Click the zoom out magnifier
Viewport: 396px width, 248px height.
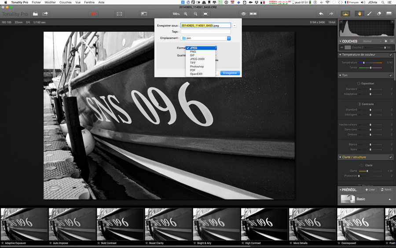[x=195, y=14]
